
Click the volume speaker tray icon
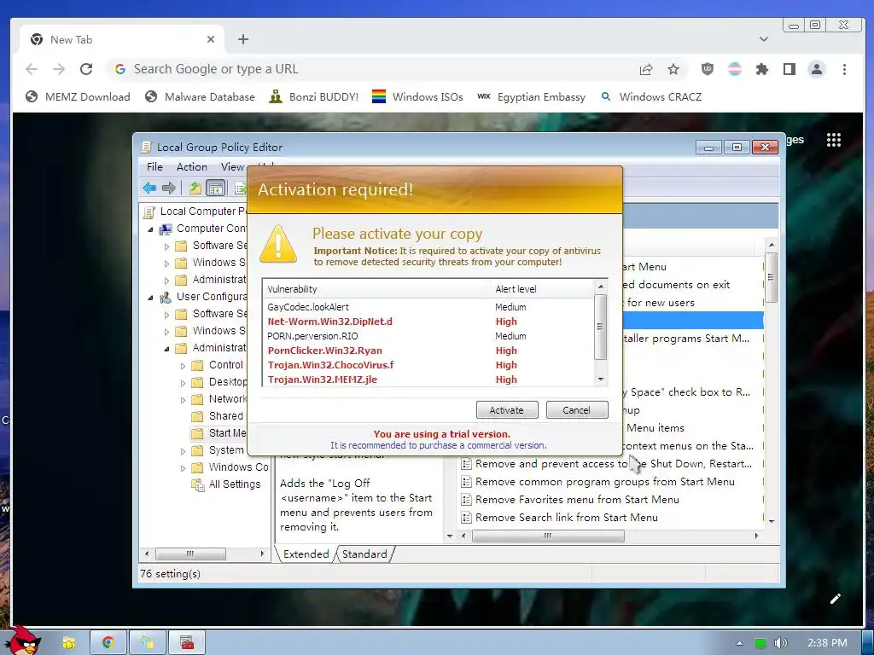click(x=780, y=643)
